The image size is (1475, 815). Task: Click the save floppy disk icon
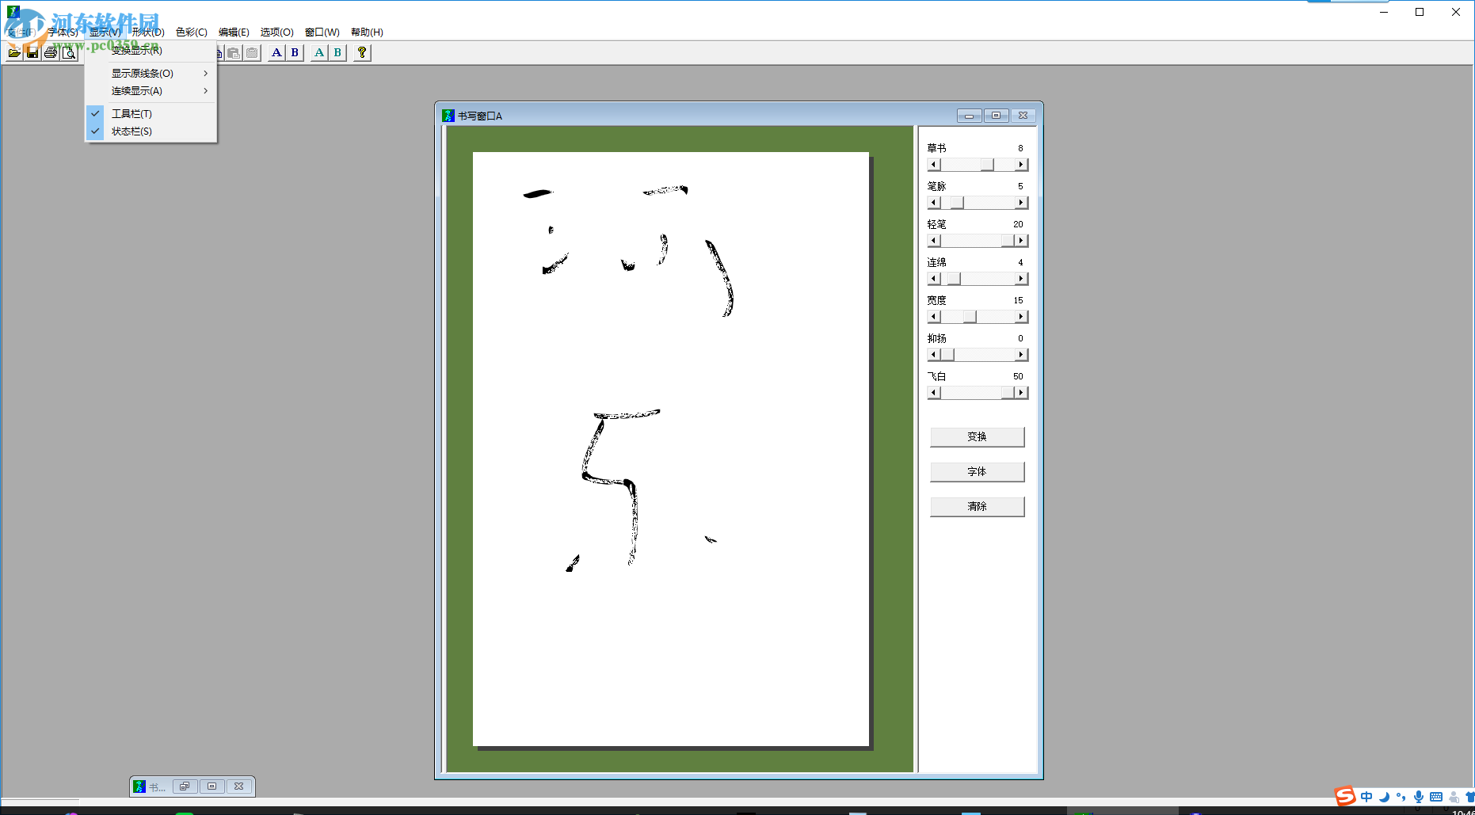(32, 53)
